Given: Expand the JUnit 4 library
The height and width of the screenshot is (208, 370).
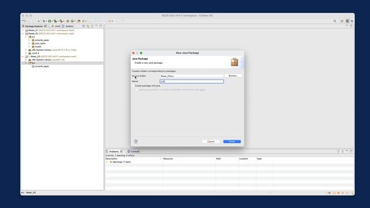Looking at the screenshot, I should [x=26, y=53].
